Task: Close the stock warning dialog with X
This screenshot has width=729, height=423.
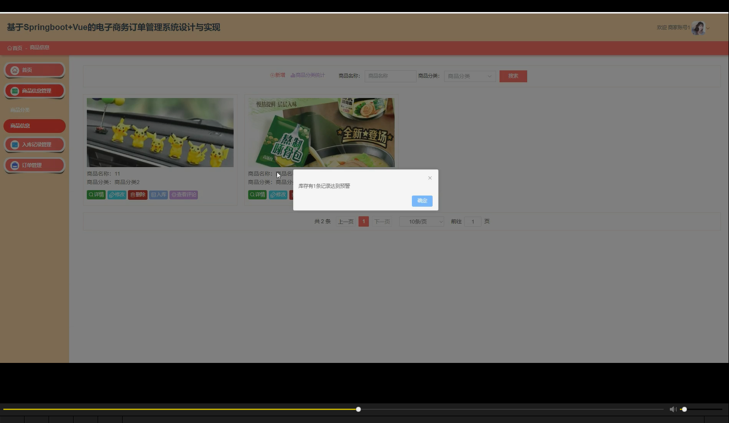Action: pos(430,178)
